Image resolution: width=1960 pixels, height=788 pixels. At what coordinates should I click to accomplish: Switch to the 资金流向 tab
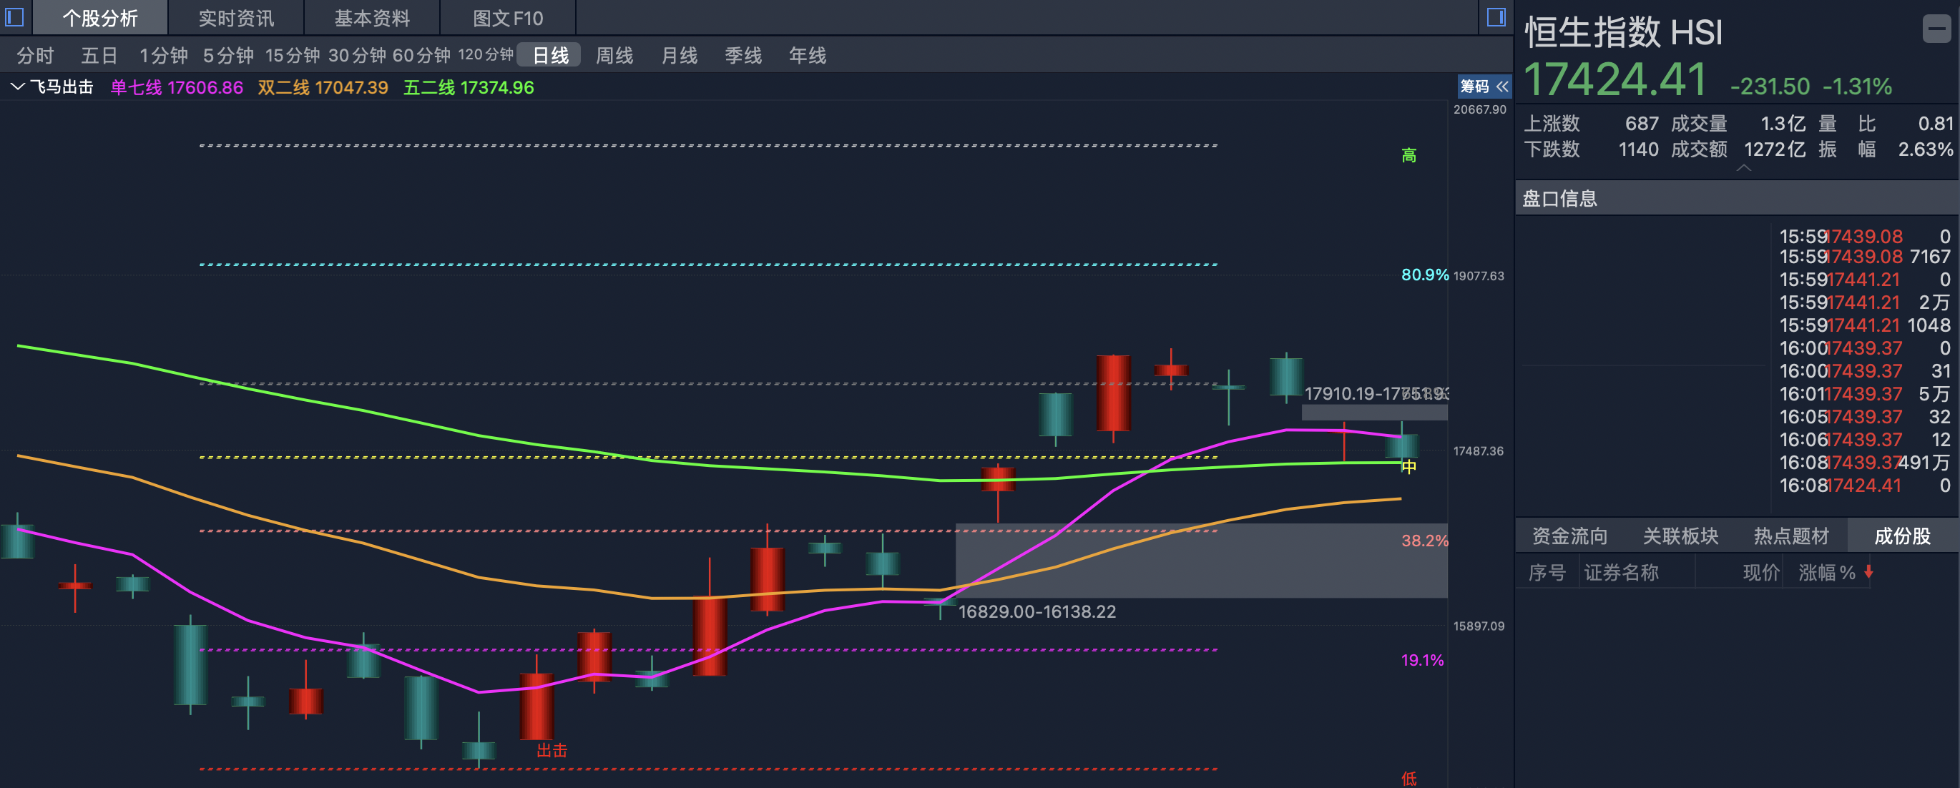(x=1569, y=536)
